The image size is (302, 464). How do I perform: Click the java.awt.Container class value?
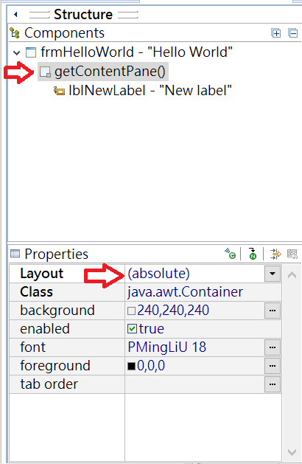coord(186,292)
